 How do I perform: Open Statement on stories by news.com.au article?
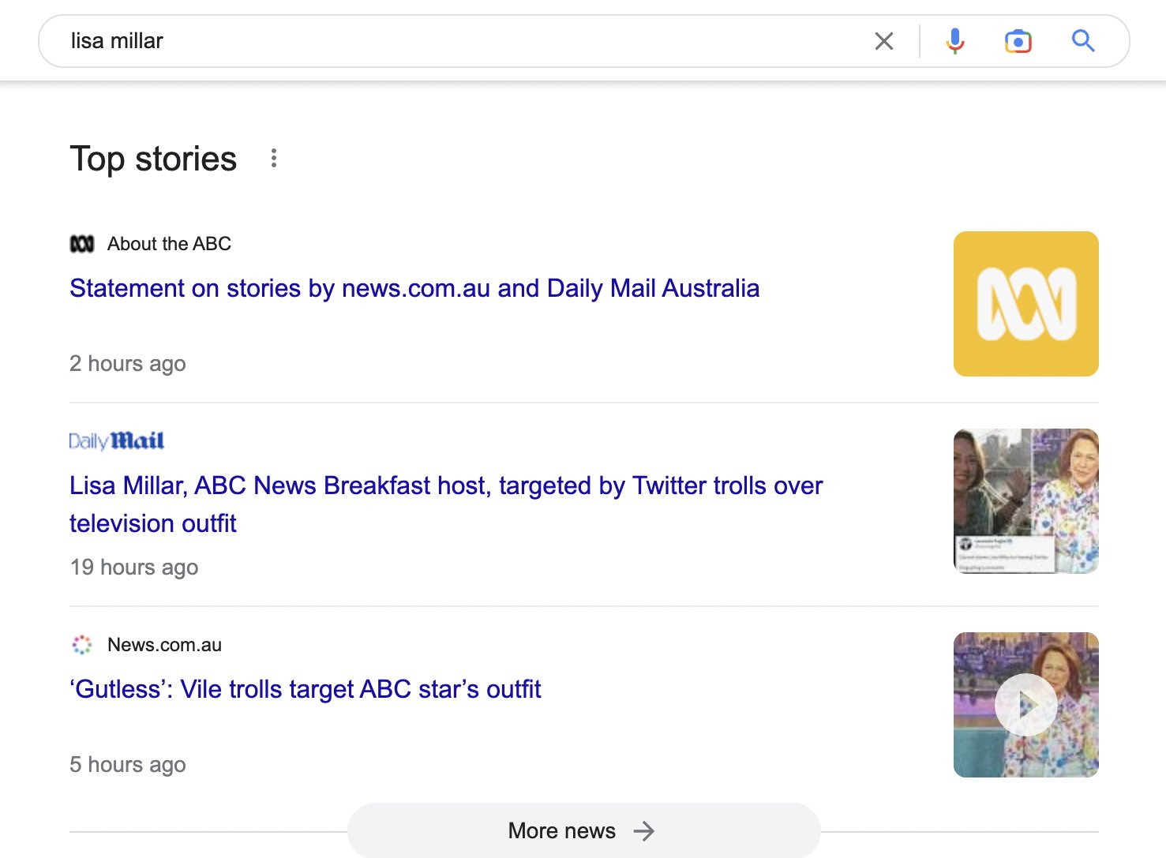point(414,288)
